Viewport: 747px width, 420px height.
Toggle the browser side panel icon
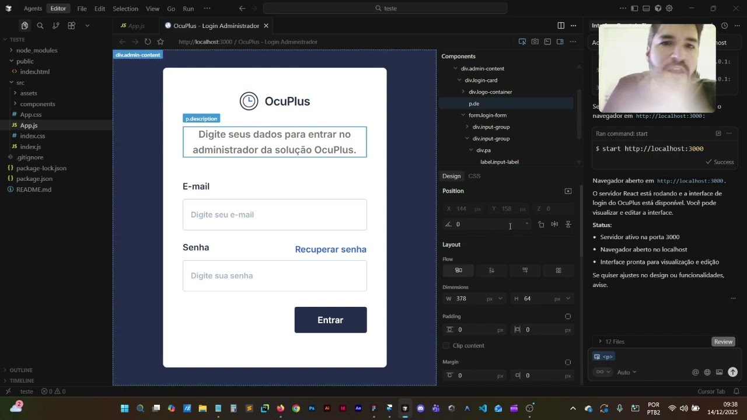tap(560, 42)
